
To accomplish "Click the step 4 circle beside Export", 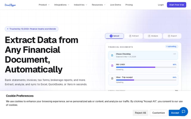I will (x=169, y=36).
